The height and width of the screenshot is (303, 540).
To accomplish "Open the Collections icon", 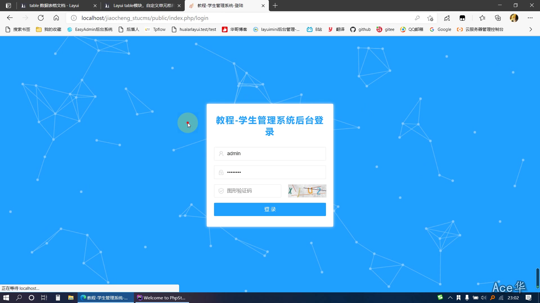I will click(x=498, y=18).
